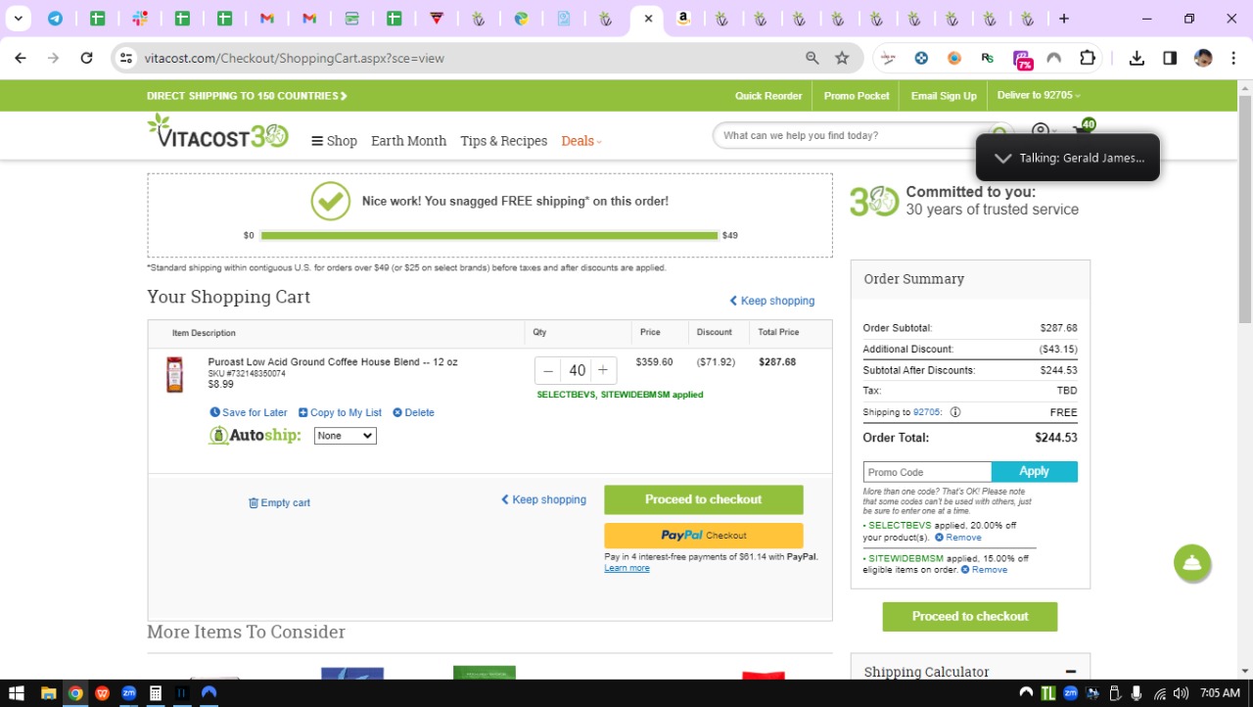This screenshot has width=1253, height=707.
Task: Click the 92705 zip code link in Order Summary
Action: tap(927, 412)
